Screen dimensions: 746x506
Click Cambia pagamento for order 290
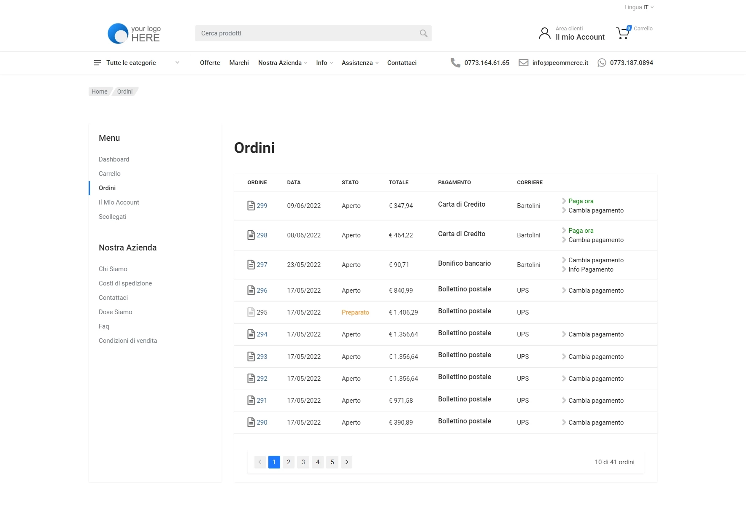[596, 423]
